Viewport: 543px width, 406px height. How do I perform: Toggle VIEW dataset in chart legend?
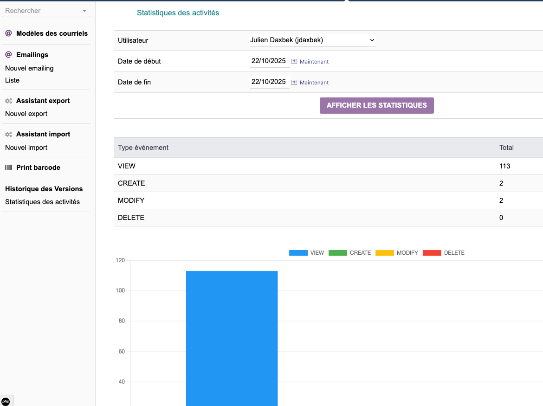pos(298,253)
